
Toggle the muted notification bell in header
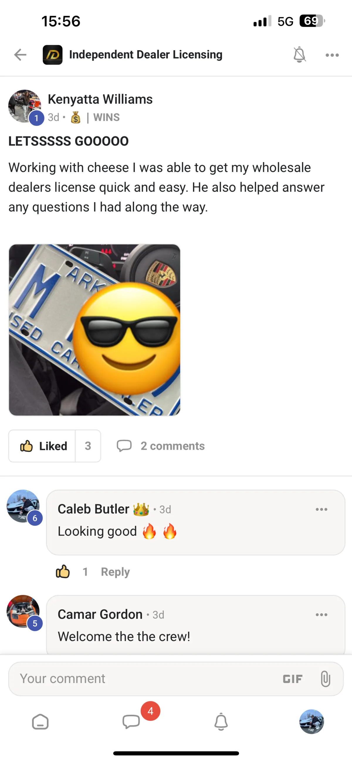(x=299, y=55)
